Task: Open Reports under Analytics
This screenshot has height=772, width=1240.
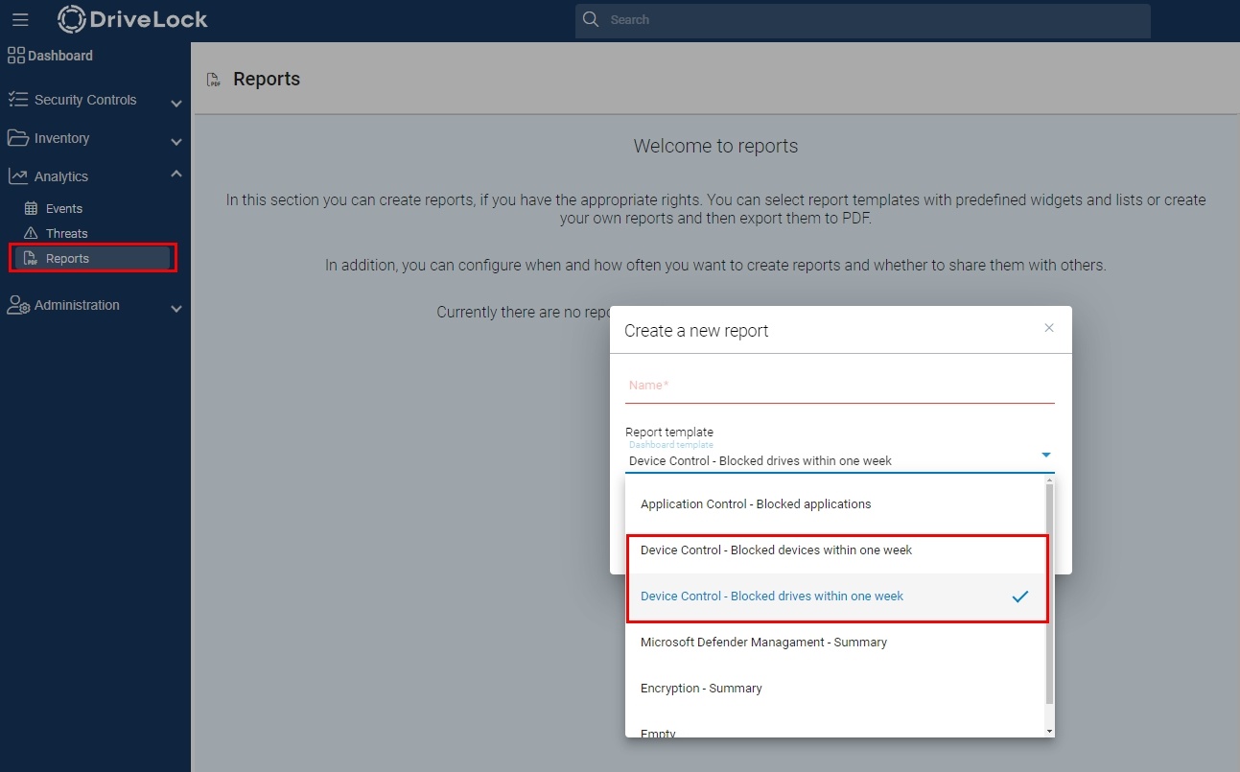Action: coord(67,258)
